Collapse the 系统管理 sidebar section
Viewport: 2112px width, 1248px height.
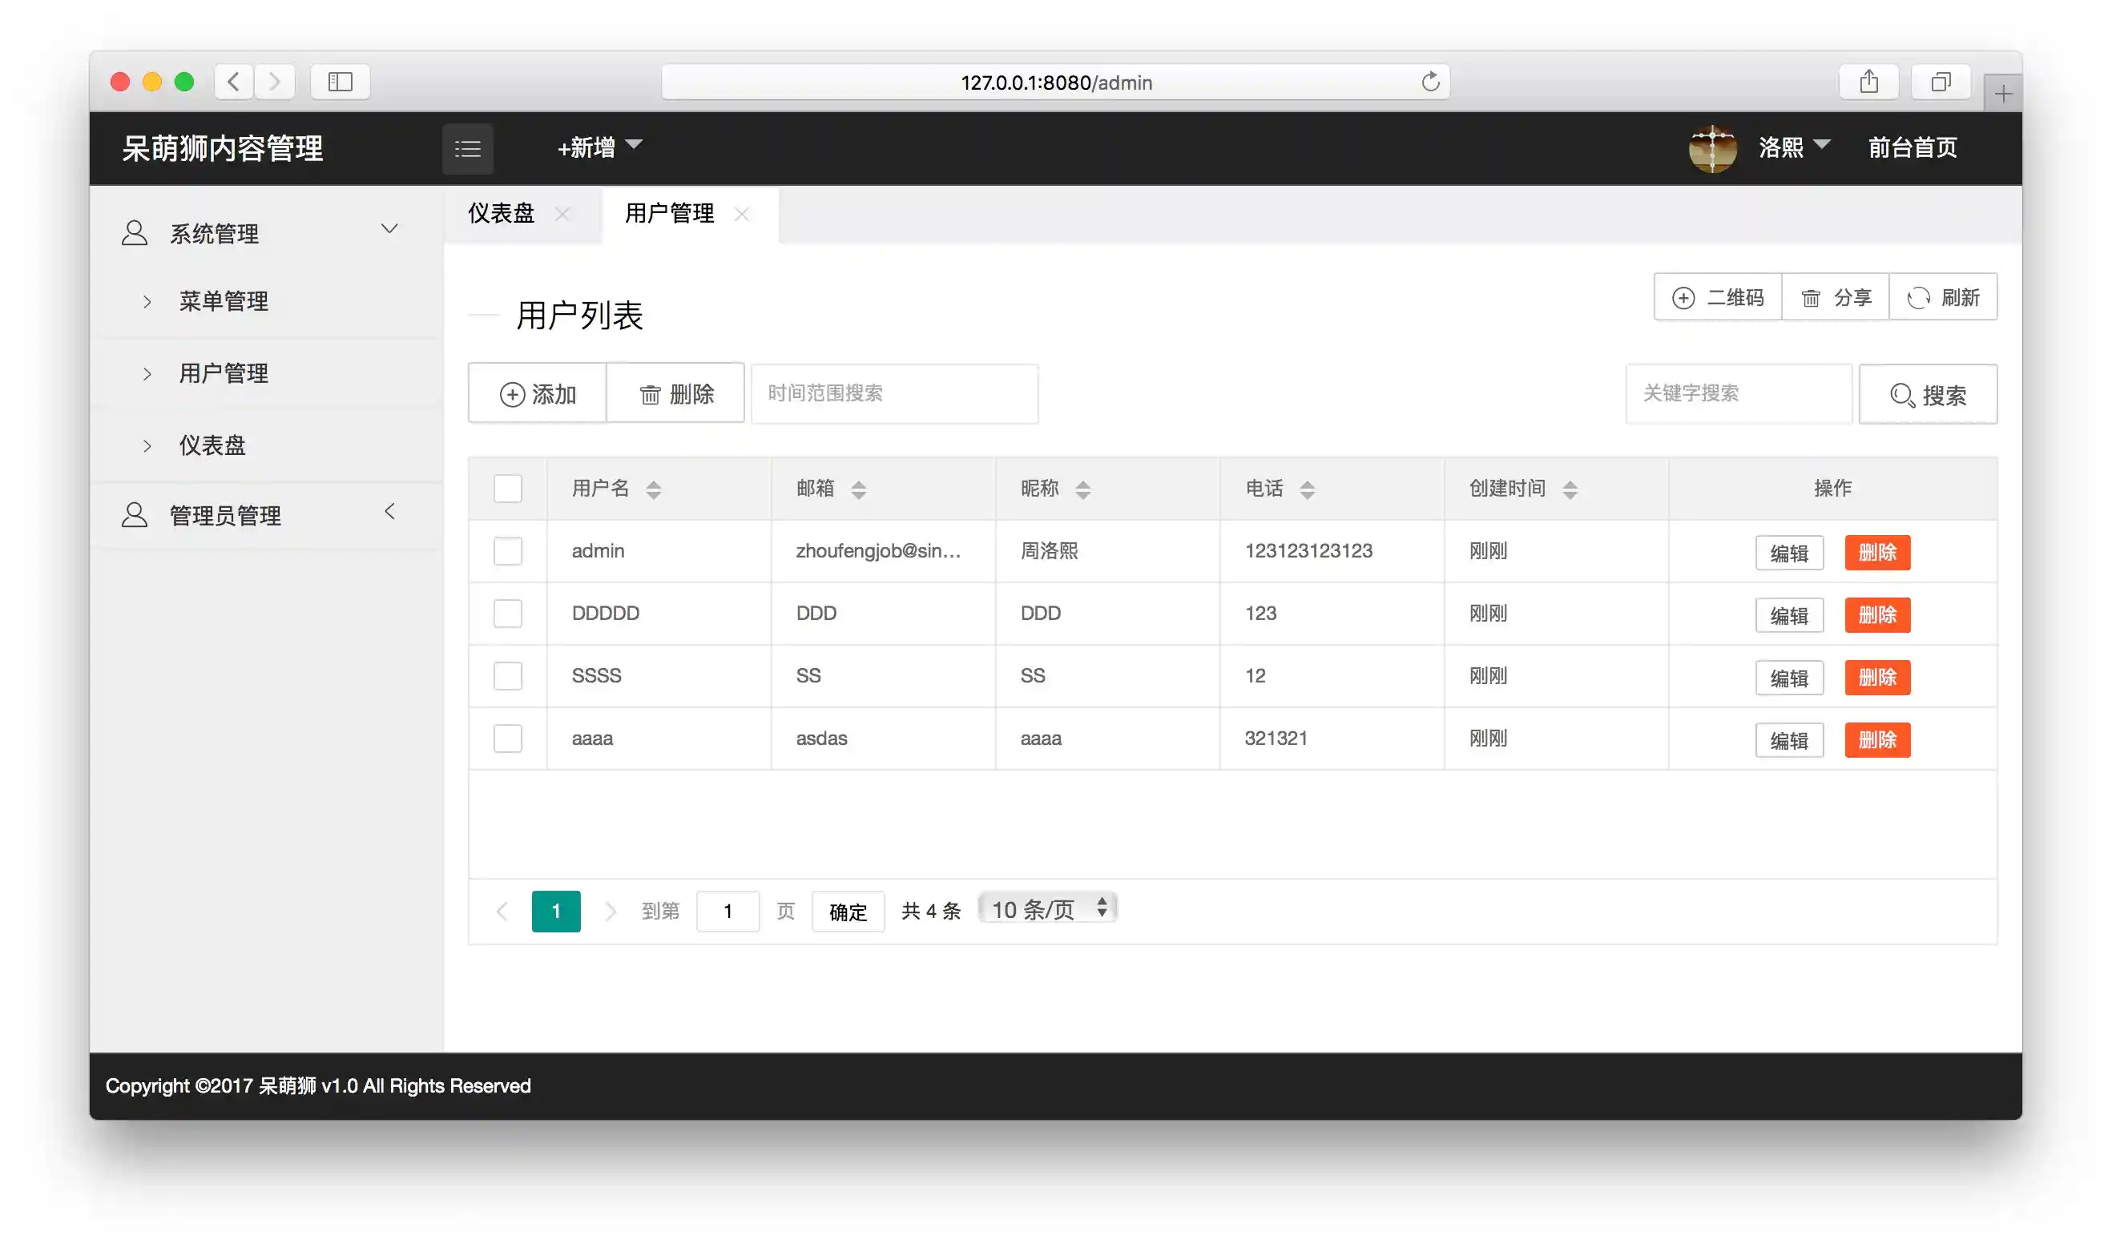coord(389,228)
